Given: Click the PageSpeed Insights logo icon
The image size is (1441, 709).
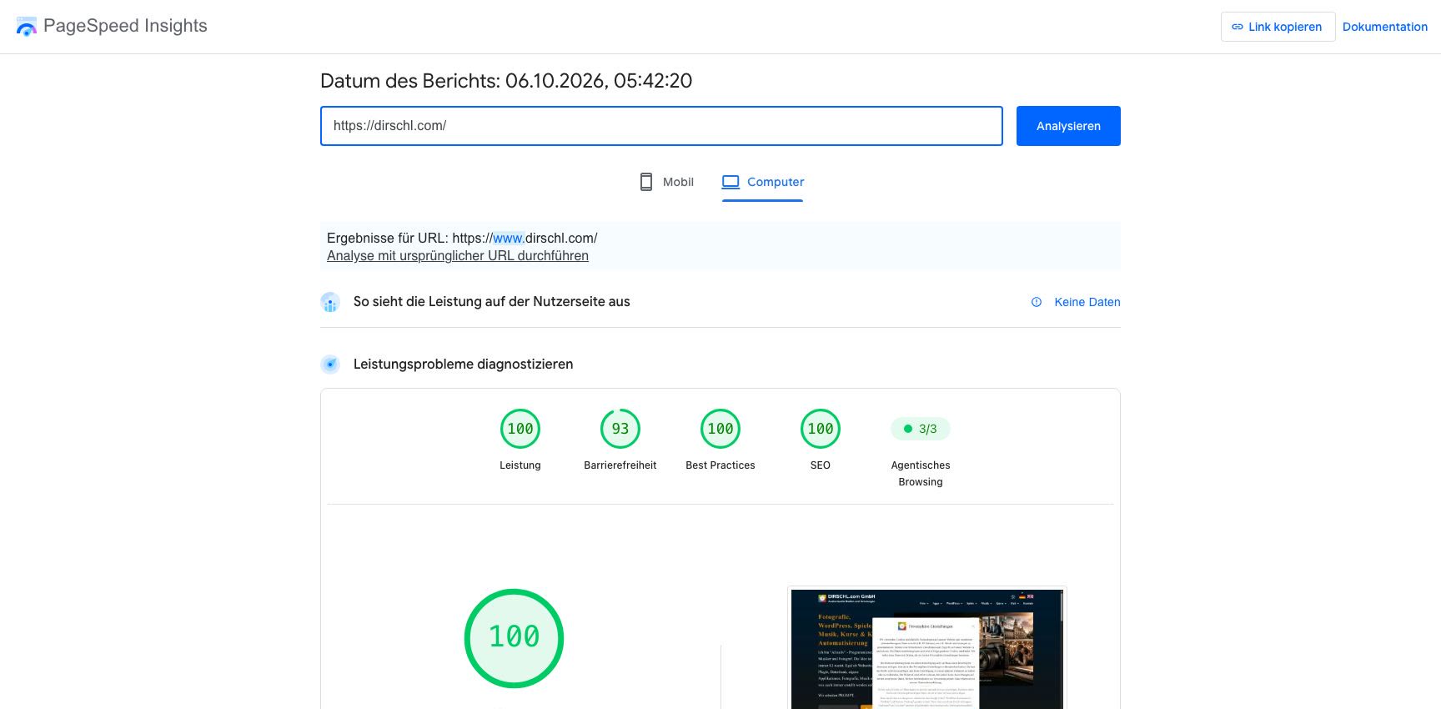Looking at the screenshot, I should (x=27, y=27).
